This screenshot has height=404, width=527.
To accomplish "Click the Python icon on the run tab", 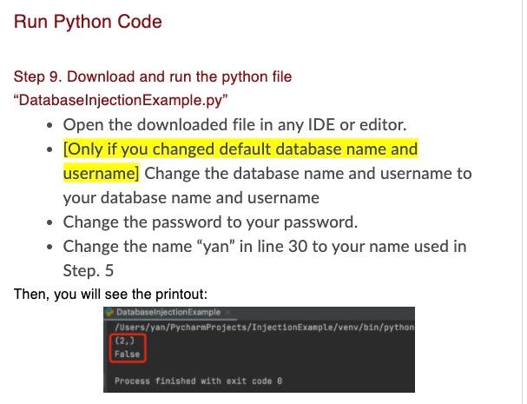I will 109,312.
